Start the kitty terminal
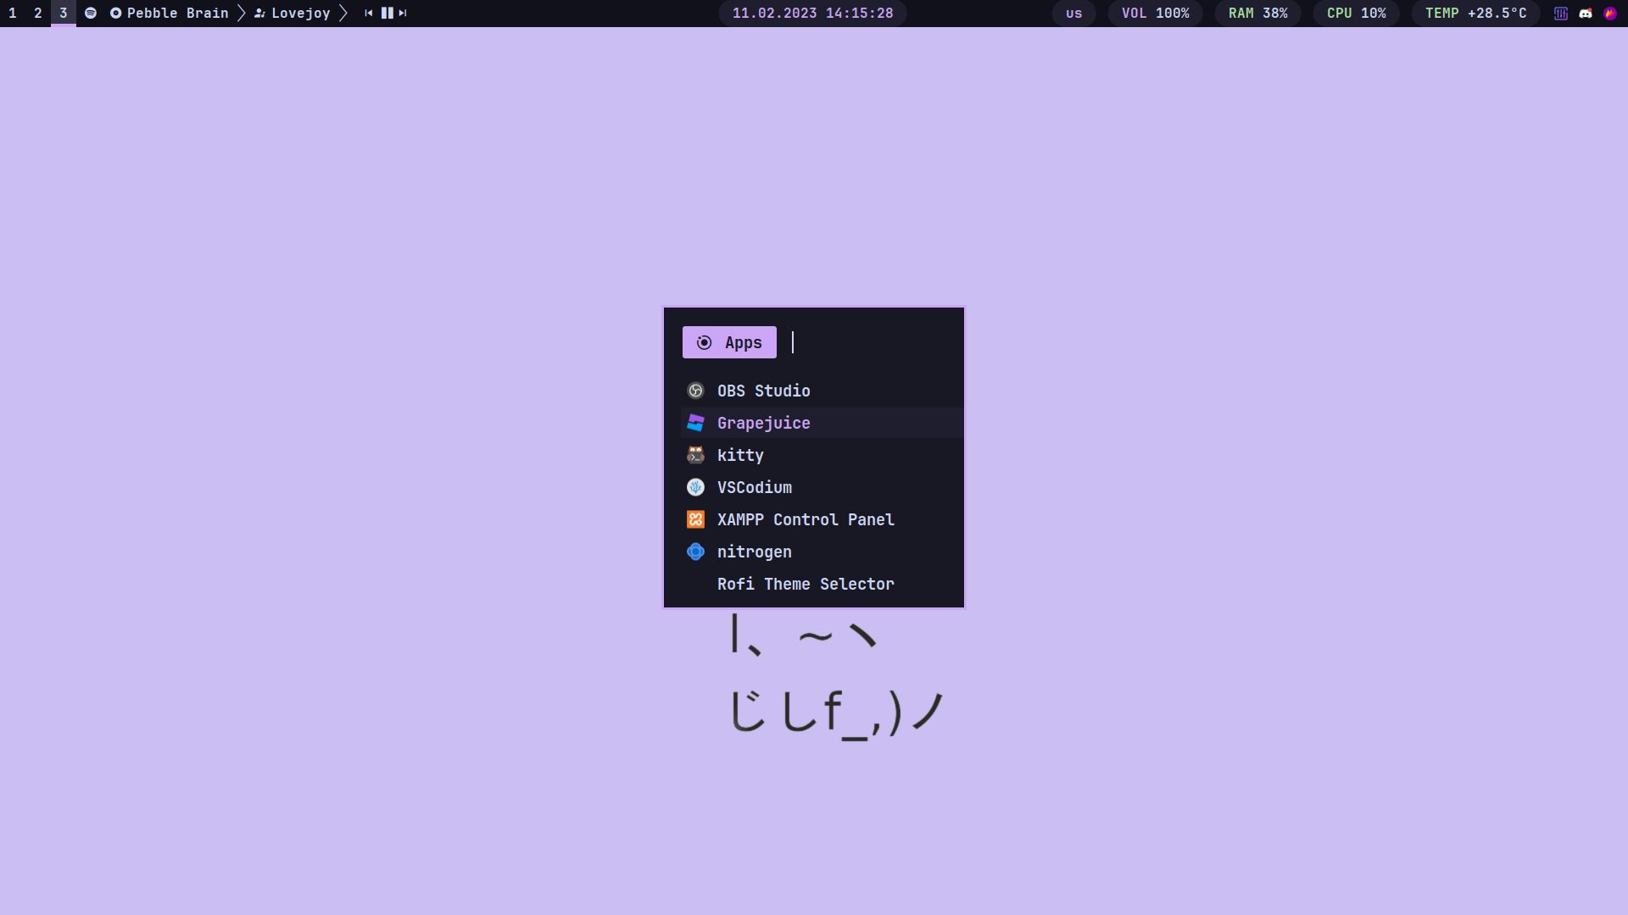This screenshot has height=915, width=1628. click(x=740, y=455)
